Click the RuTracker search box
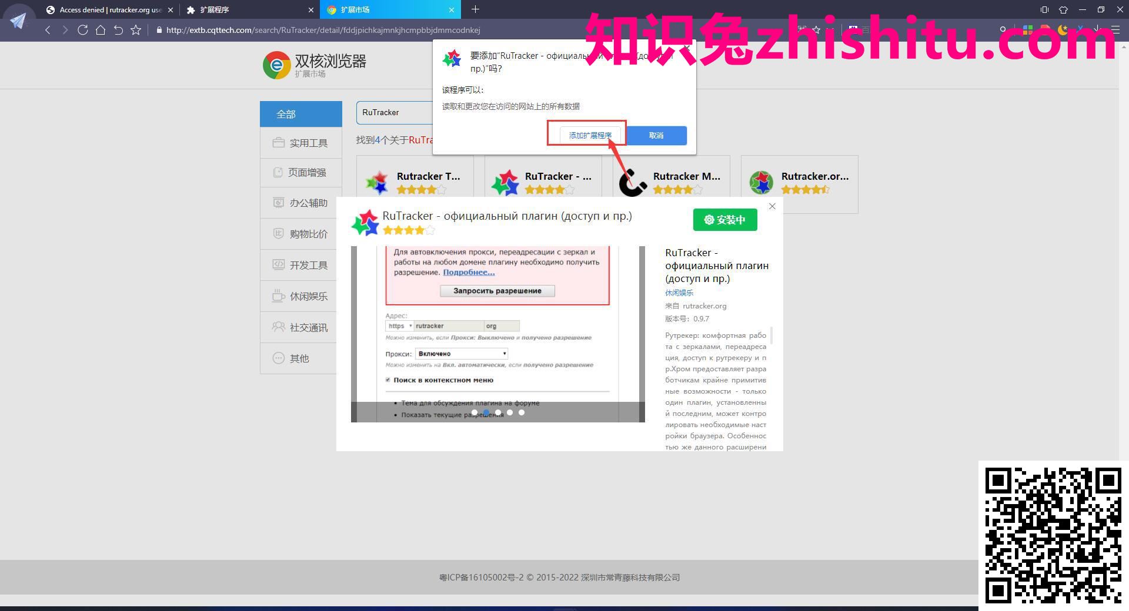The height and width of the screenshot is (611, 1129). pyautogui.click(x=395, y=112)
